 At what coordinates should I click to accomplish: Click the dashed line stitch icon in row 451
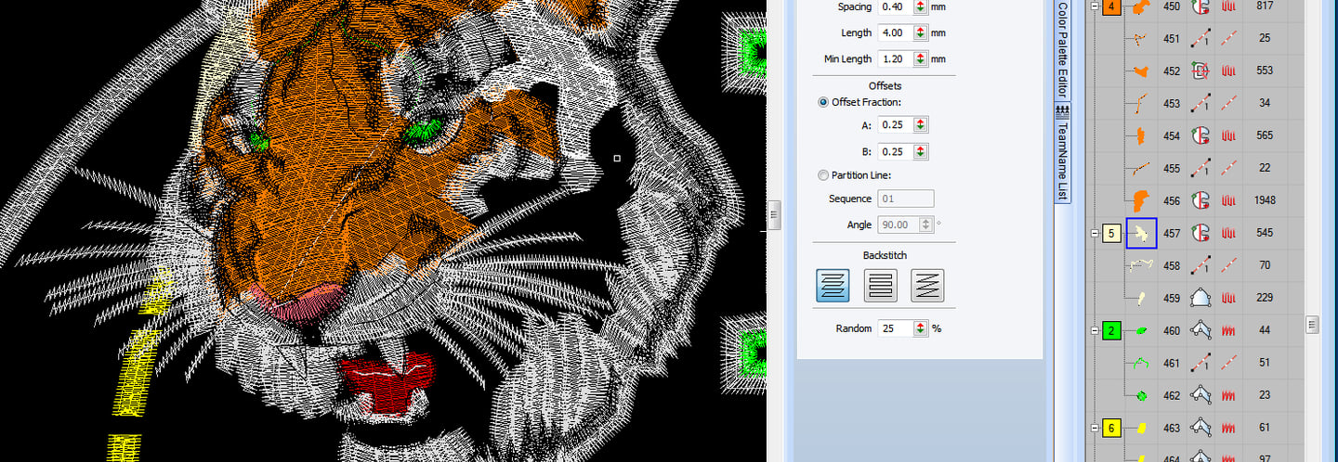point(1230,38)
